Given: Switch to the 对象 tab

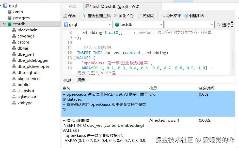Looking at the screenshot, I should 72,7.
